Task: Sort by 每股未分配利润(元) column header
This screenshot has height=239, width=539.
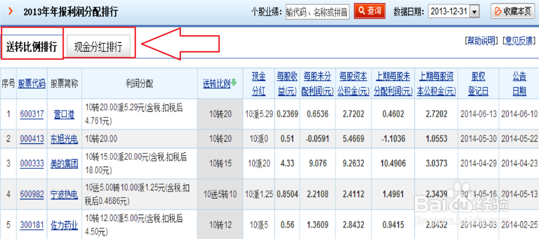Action: (x=317, y=84)
